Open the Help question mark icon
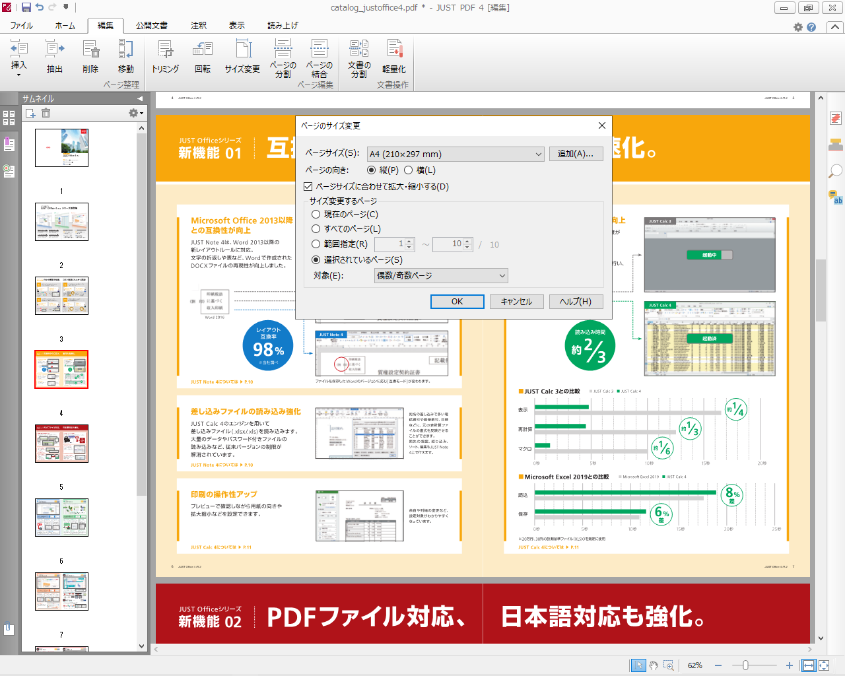 click(811, 27)
